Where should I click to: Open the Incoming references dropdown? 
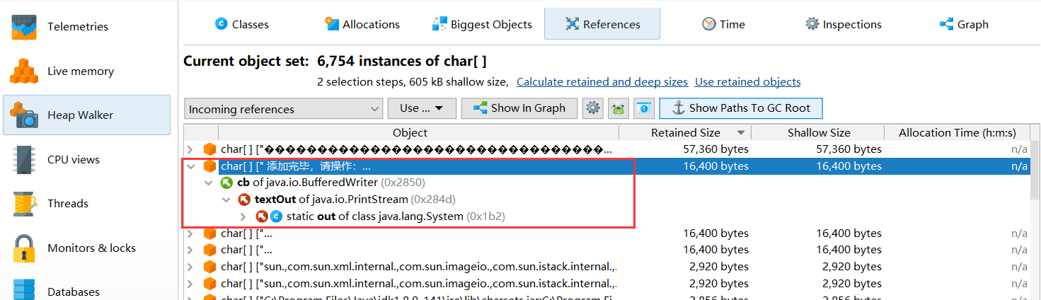click(283, 109)
